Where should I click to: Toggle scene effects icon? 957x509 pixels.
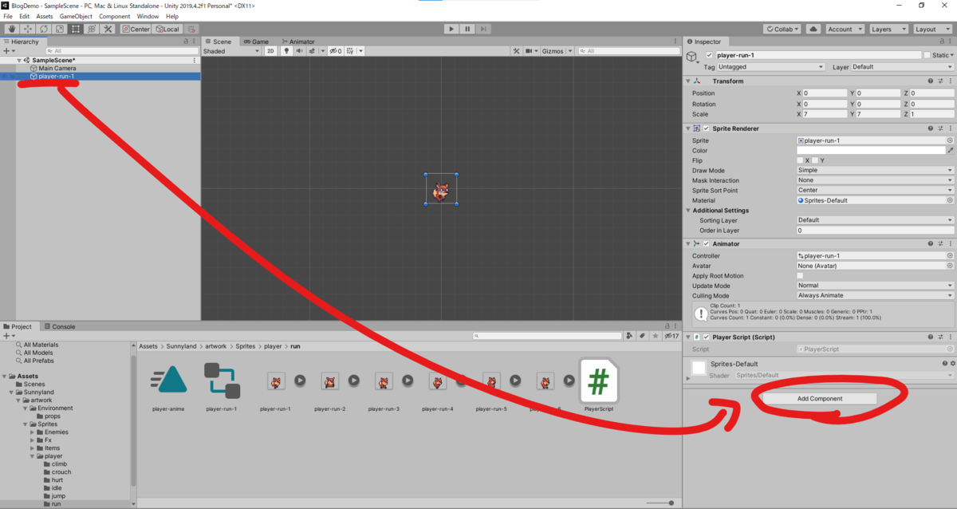pyautogui.click(x=313, y=51)
